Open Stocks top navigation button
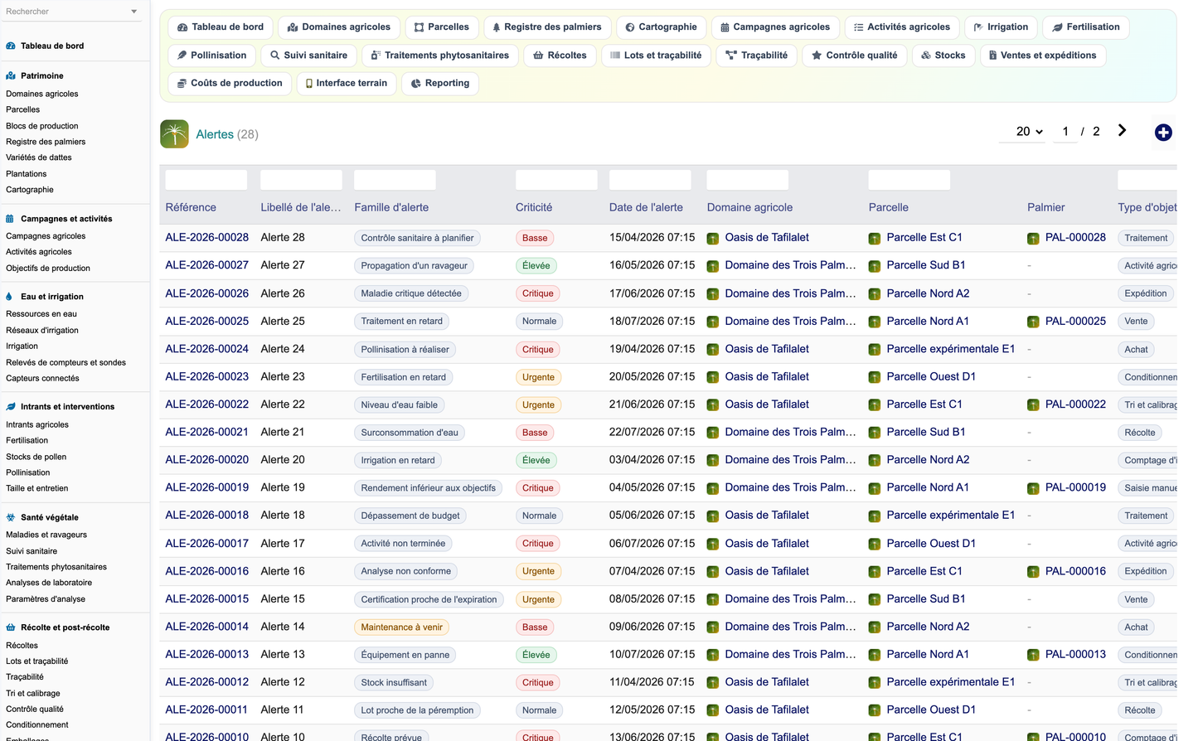Screen dimensions: 1198x741 (943, 56)
